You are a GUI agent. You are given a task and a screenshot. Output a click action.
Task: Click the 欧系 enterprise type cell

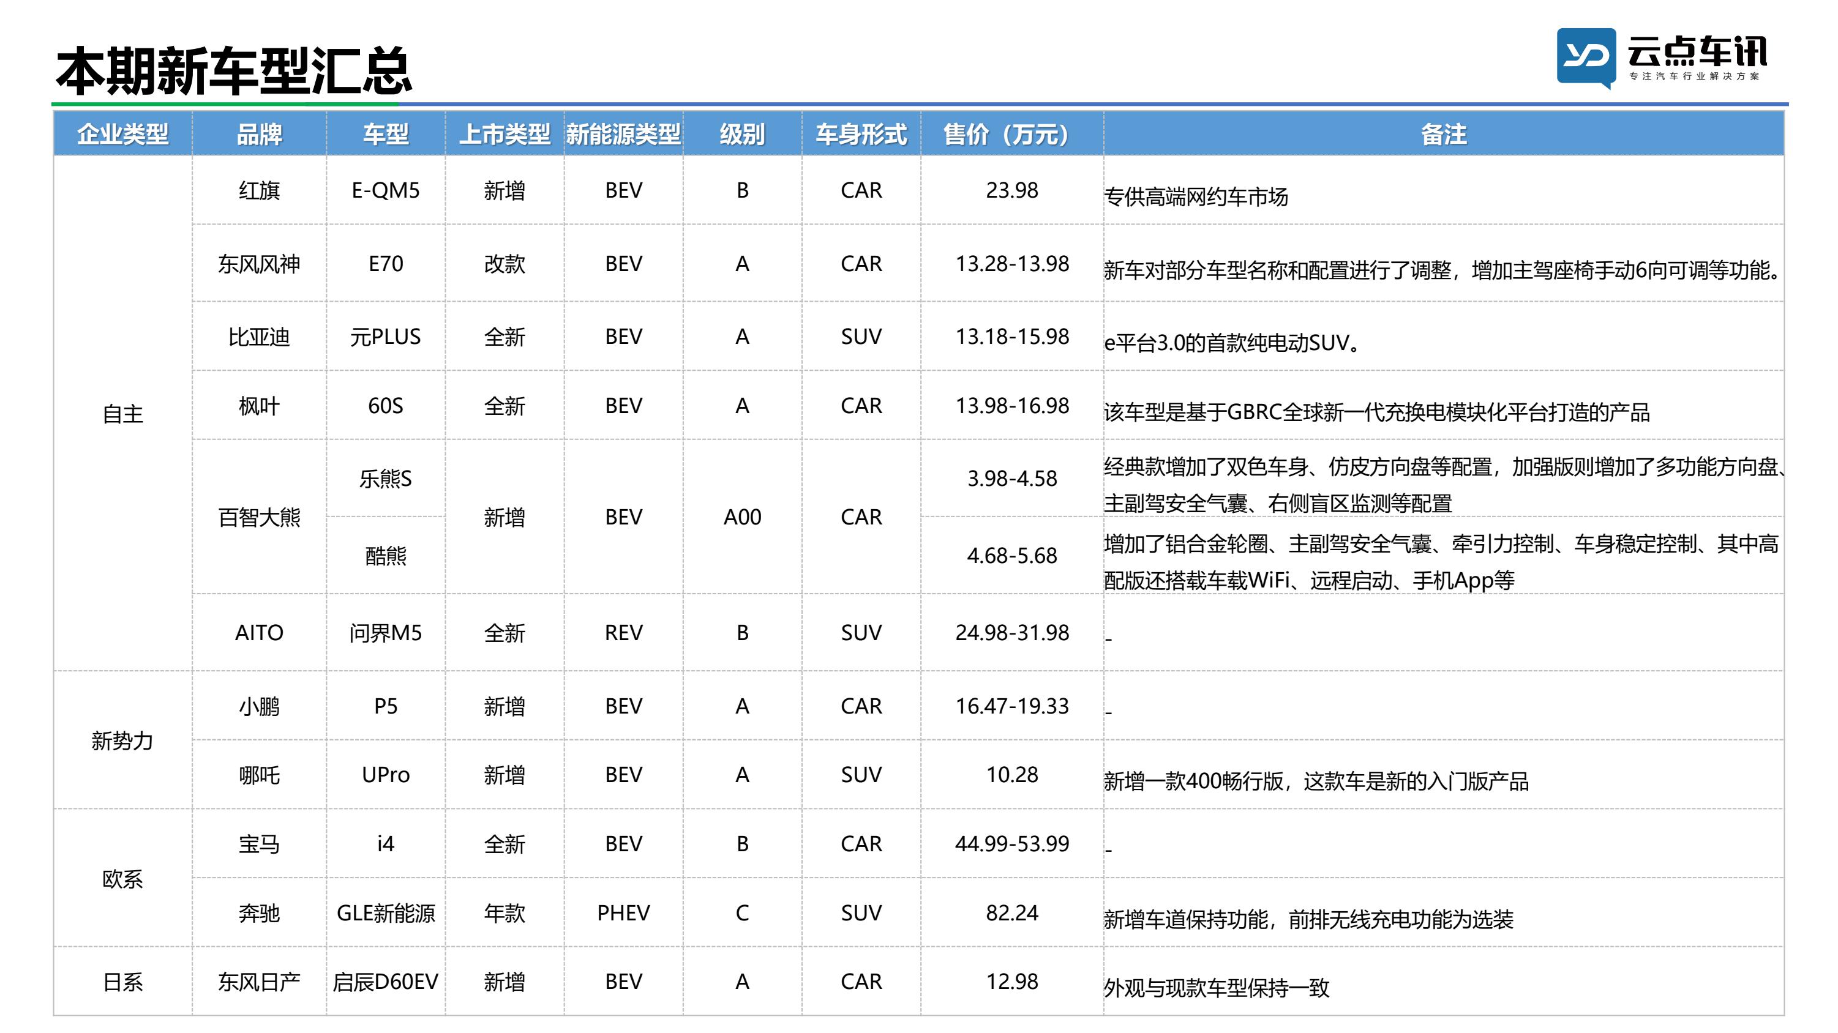click(122, 879)
